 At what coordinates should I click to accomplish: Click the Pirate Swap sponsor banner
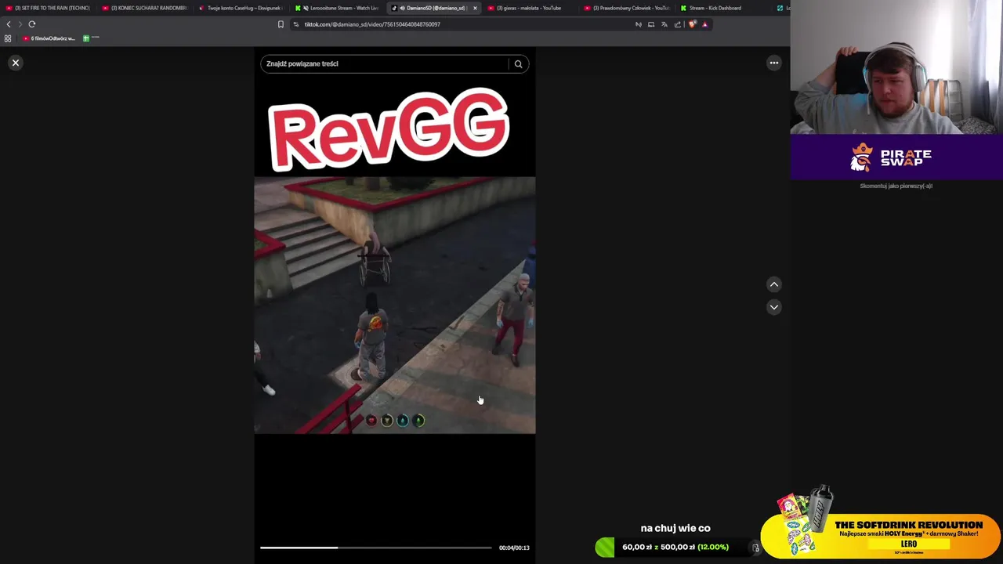point(896,157)
